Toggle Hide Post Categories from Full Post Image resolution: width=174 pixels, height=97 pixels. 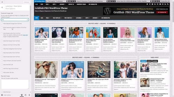click(x=2, y=49)
